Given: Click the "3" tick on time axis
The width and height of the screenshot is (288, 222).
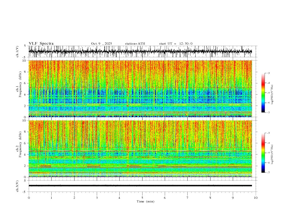Looking at the screenshot, I should tap(97, 198).
